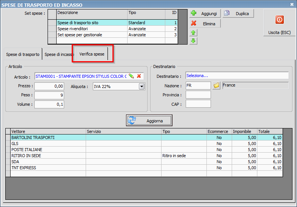The height and width of the screenshot is (207, 297).
Task: Click the Imponibile column header
Action: (245, 131)
